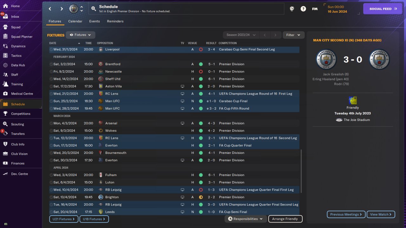406x228 pixels.
Task: Open the Training cone icon
Action: [5, 84]
